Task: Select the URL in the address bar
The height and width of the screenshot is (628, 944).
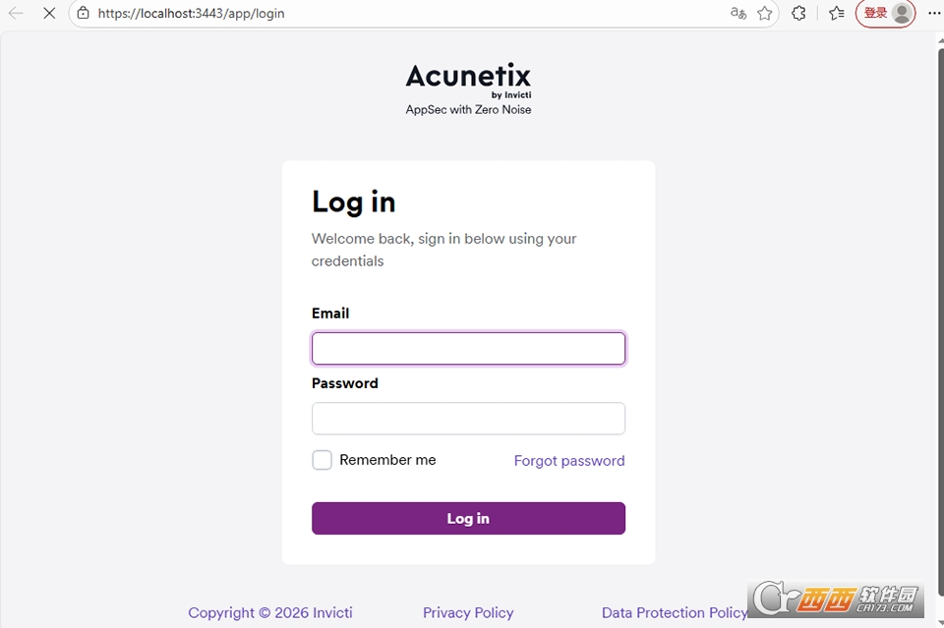Action: (x=192, y=13)
